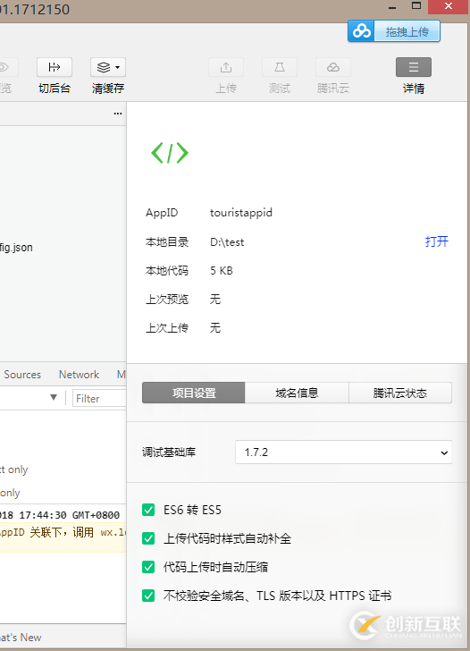The height and width of the screenshot is (651, 470).
Task: Open the console context dropdown arrow
Action: coord(54,398)
